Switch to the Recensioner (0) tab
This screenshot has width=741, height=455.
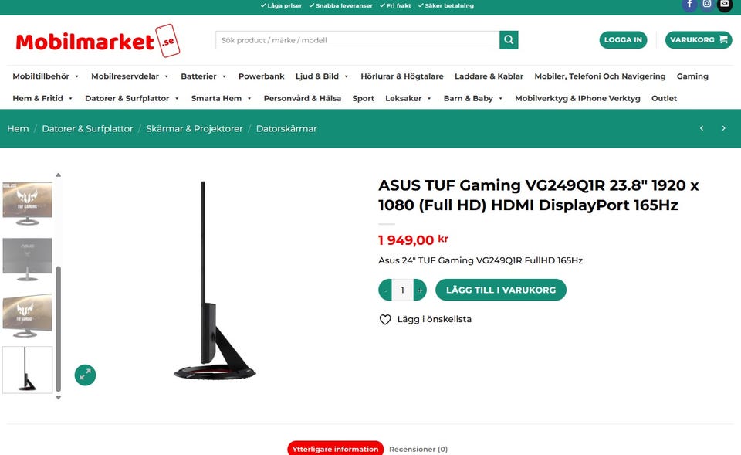[418, 449]
